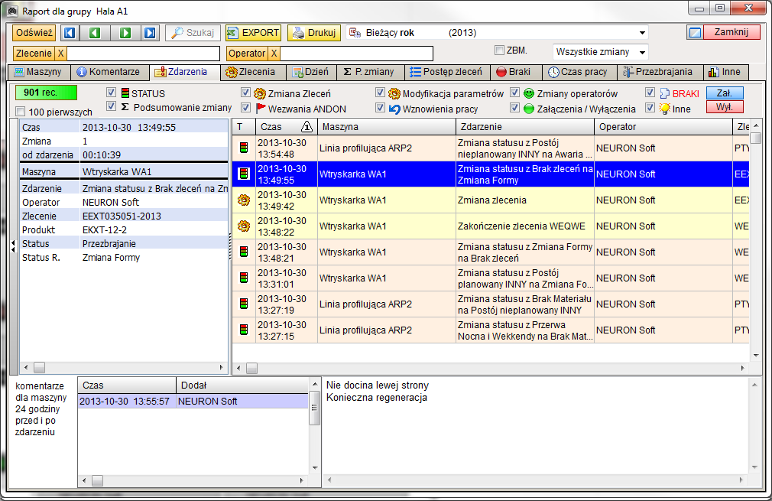This screenshot has height=501, width=772.
Task: Toggle BRAKI checkbox
Action: click(650, 93)
